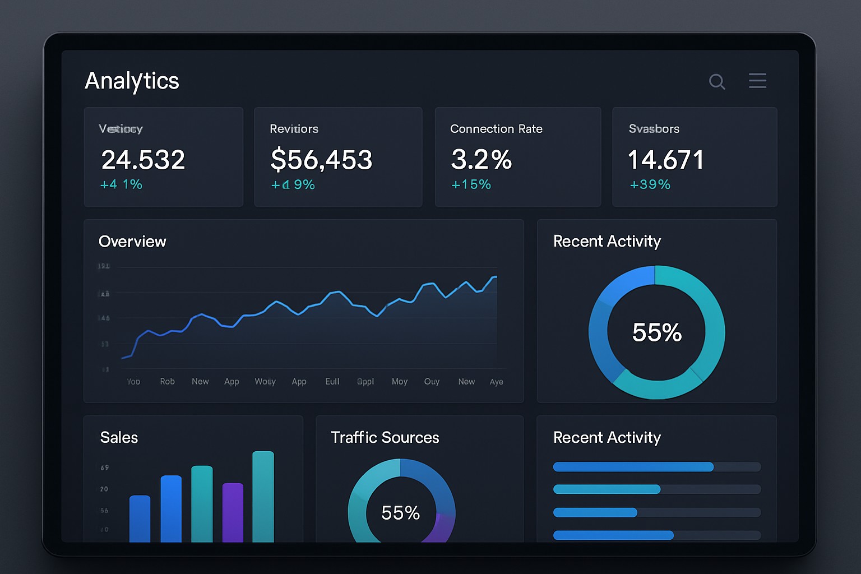Open the search icon
Viewport: 861px width, 574px height.
717,82
